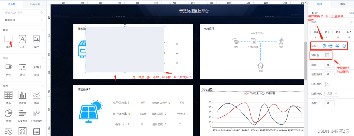Open the 基础组件 category dropdown
This screenshot has height=136, width=354.
[23, 20]
